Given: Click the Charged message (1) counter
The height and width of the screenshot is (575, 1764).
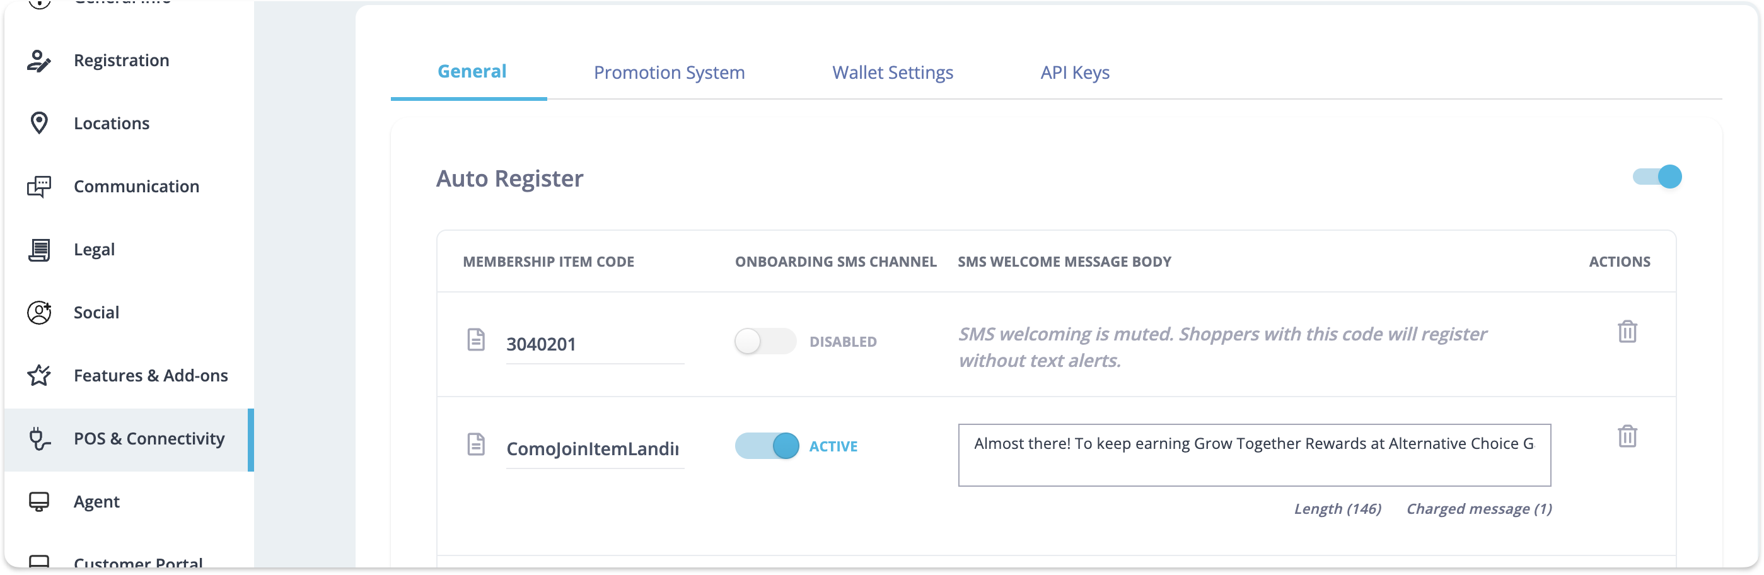Looking at the screenshot, I should 1478,509.
